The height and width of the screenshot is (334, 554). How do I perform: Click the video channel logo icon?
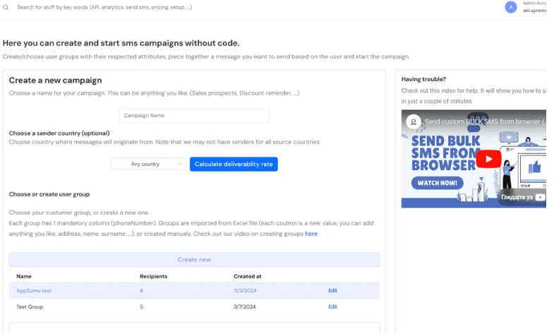tap(413, 122)
